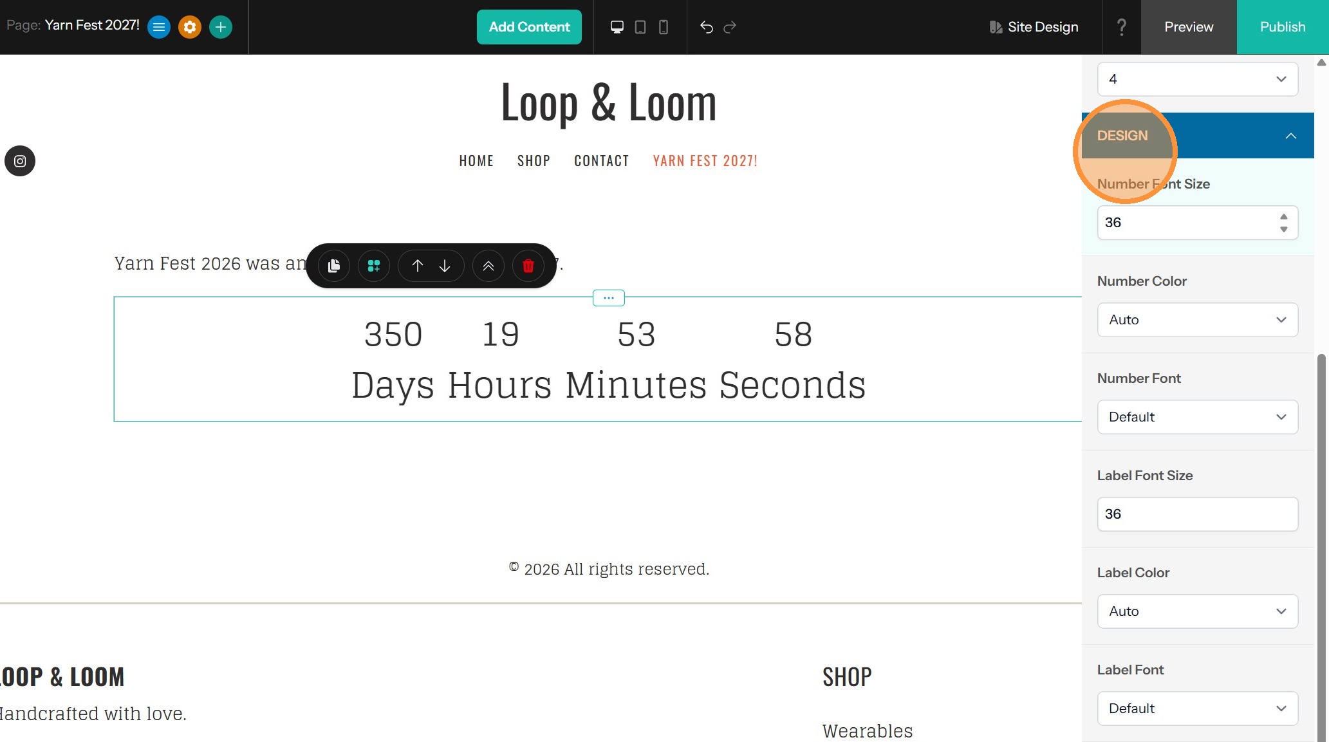Click the Add Content button
Viewport: 1329px width, 742px height.
pos(529,27)
